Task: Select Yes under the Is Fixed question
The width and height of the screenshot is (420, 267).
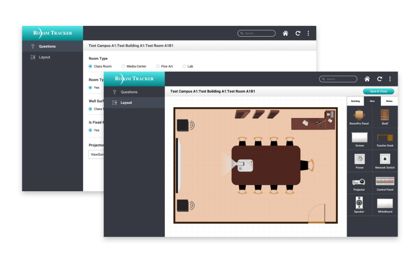Action: tap(90, 130)
